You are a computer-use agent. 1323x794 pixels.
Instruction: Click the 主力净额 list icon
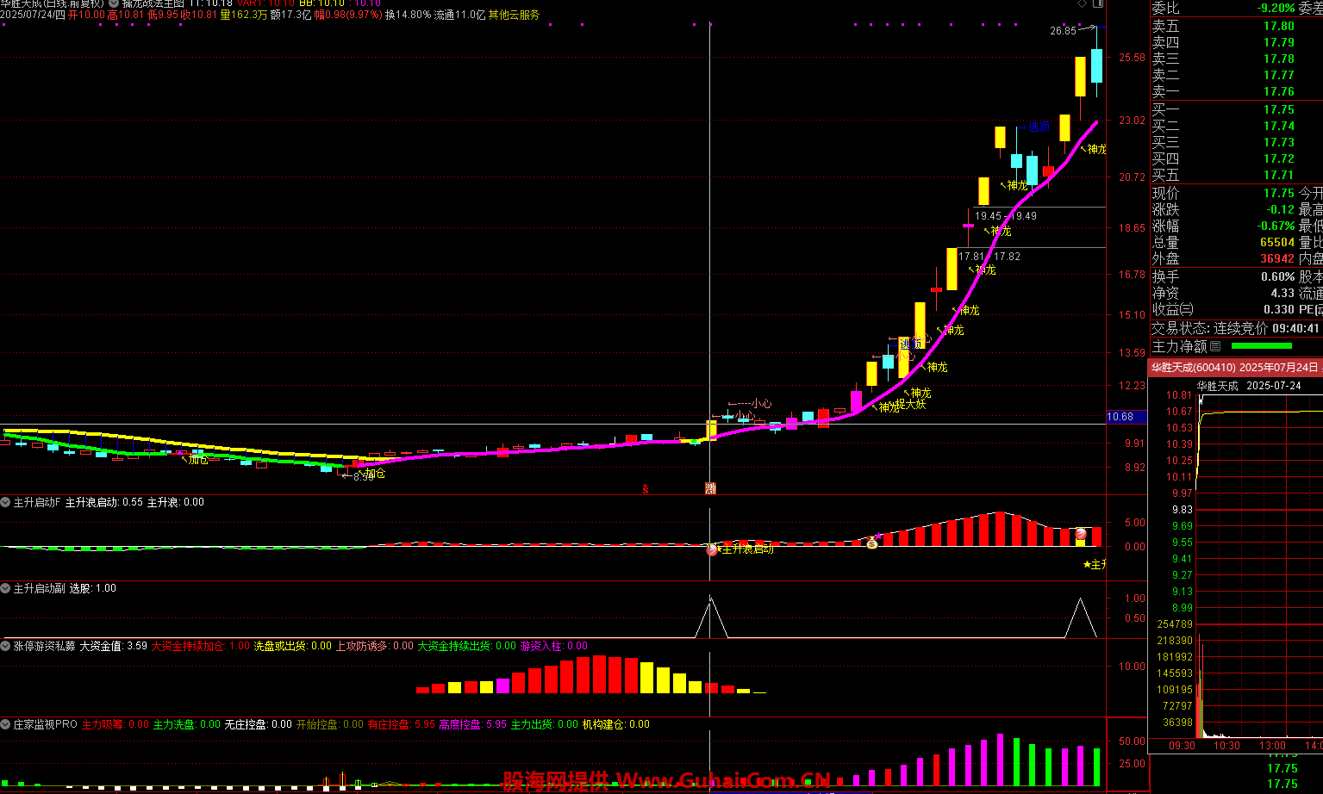click(x=1215, y=346)
